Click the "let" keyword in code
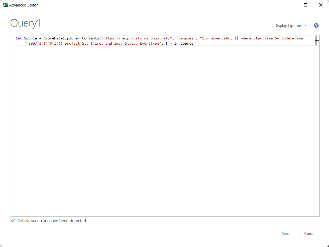Viewport: 329px width, 247px height. (19, 38)
